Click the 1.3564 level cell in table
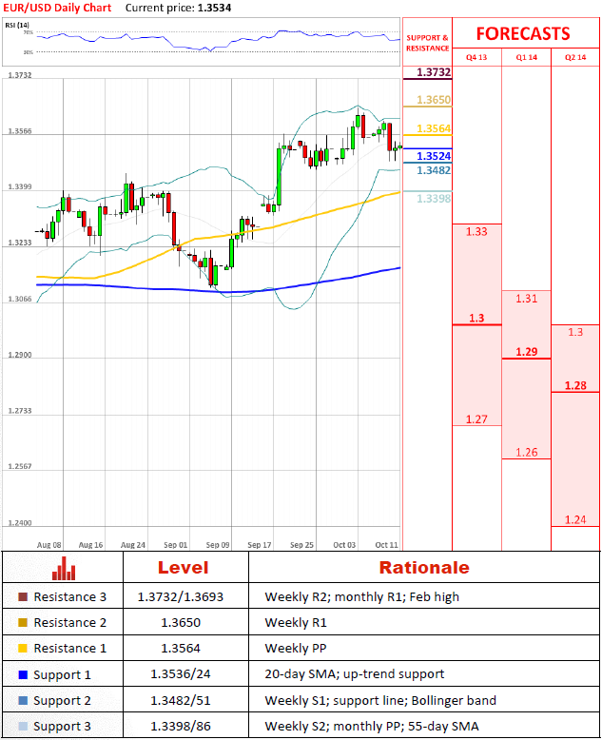The width and height of the screenshot is (602, 740). pyautogui.click(x=181, y=649)
